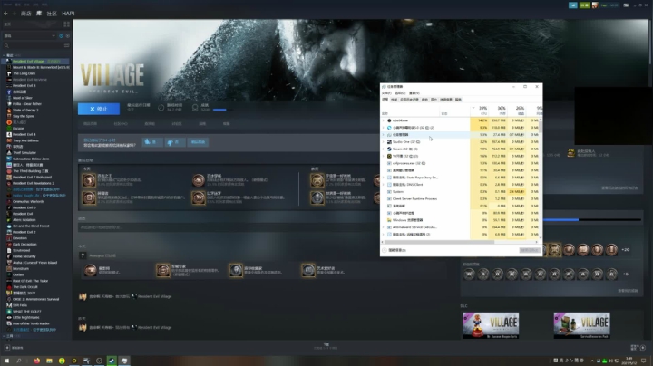
Task: Select They Are Billions in library list
Action: 25,140
